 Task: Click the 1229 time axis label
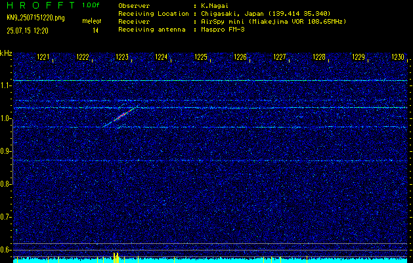[x=359, y=57]
